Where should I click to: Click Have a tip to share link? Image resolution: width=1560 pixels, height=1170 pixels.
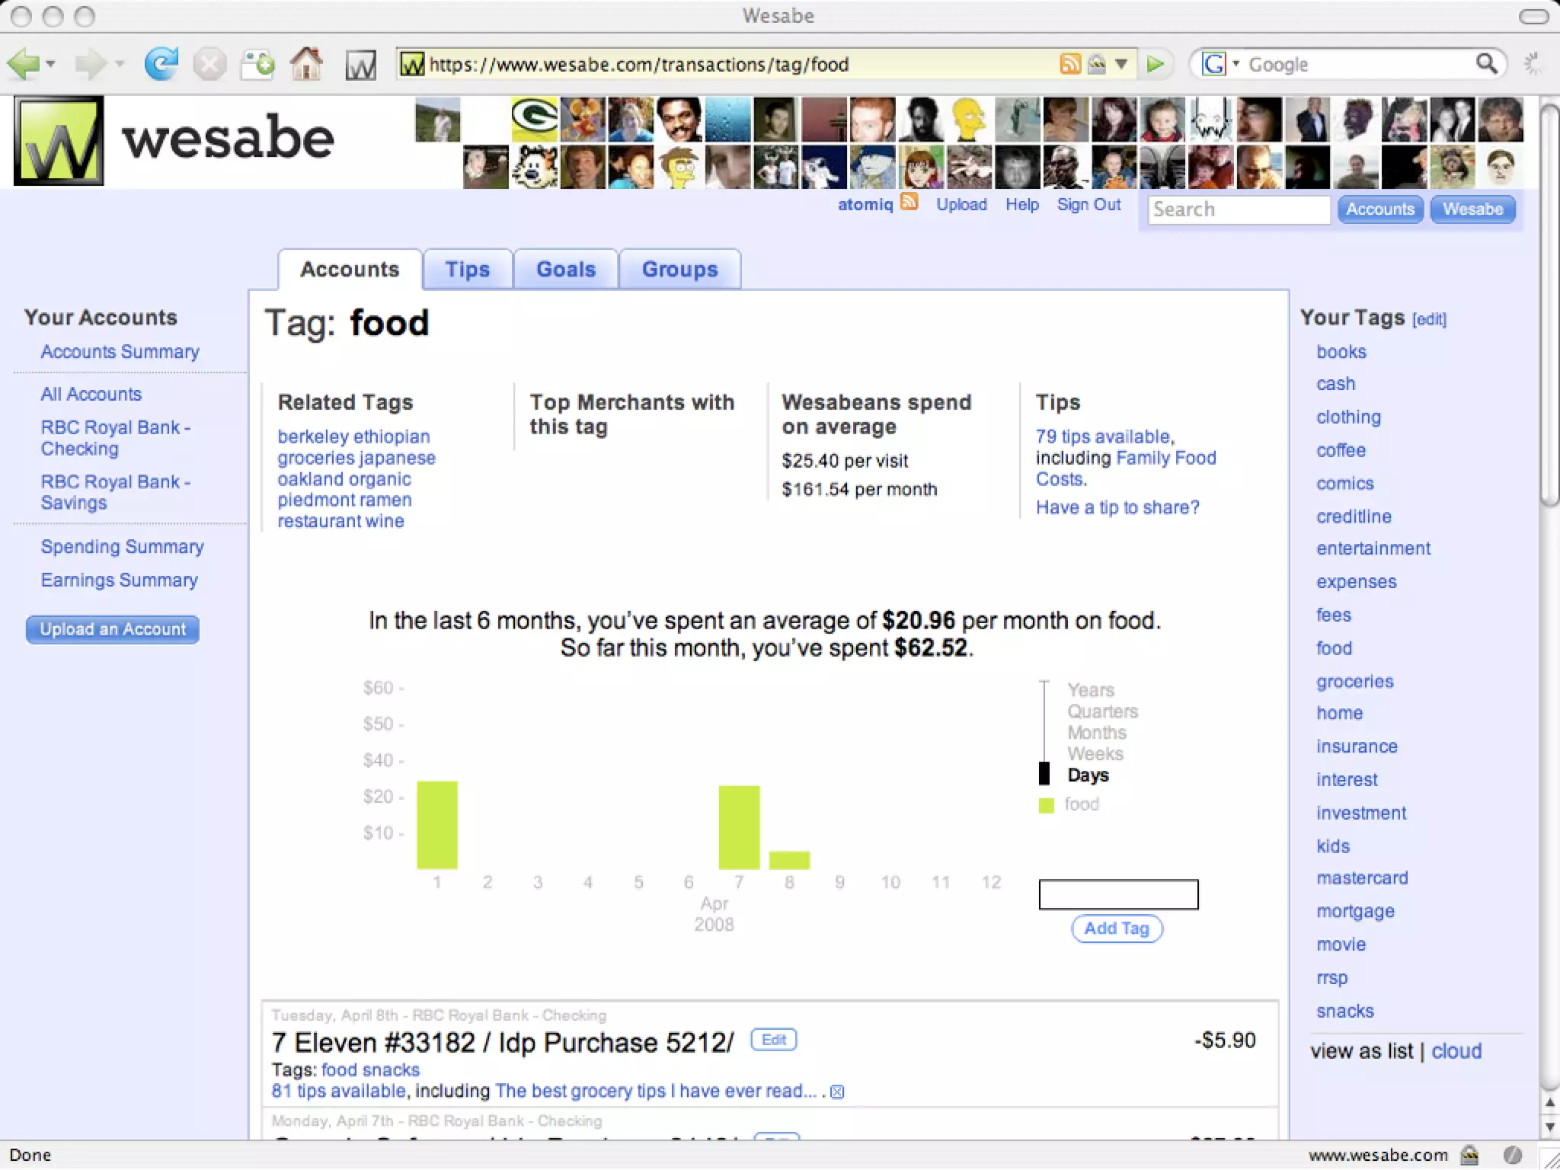click(1117, 507)
